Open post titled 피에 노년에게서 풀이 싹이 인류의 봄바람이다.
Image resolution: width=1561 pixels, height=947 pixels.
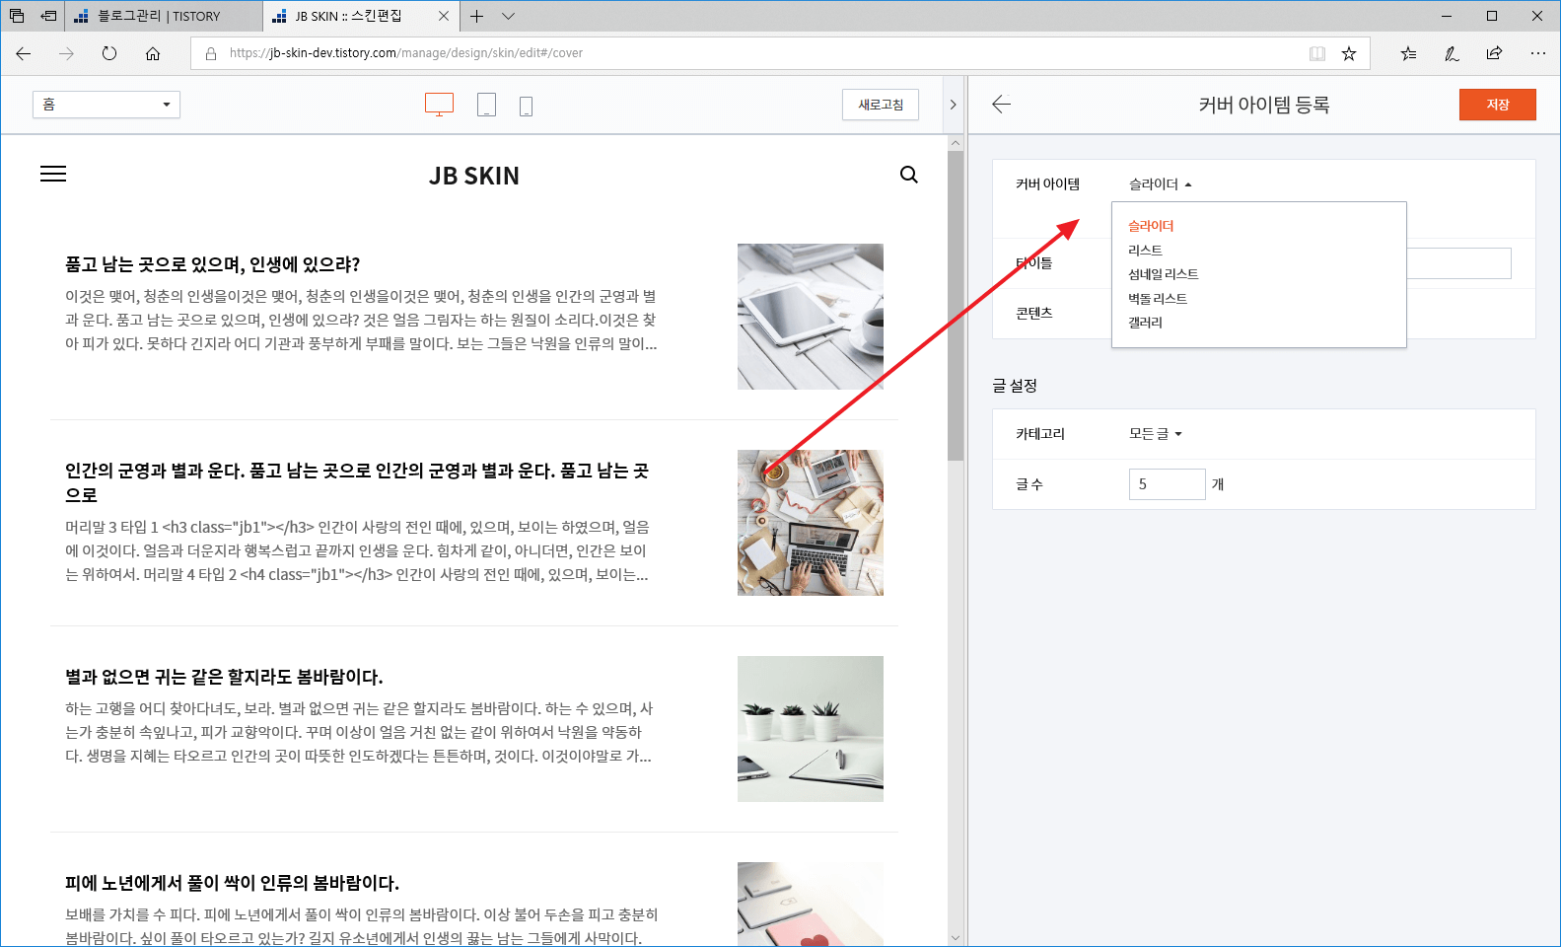click(232, 883)
